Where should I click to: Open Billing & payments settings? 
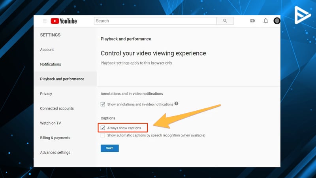(x=55, y=138)
